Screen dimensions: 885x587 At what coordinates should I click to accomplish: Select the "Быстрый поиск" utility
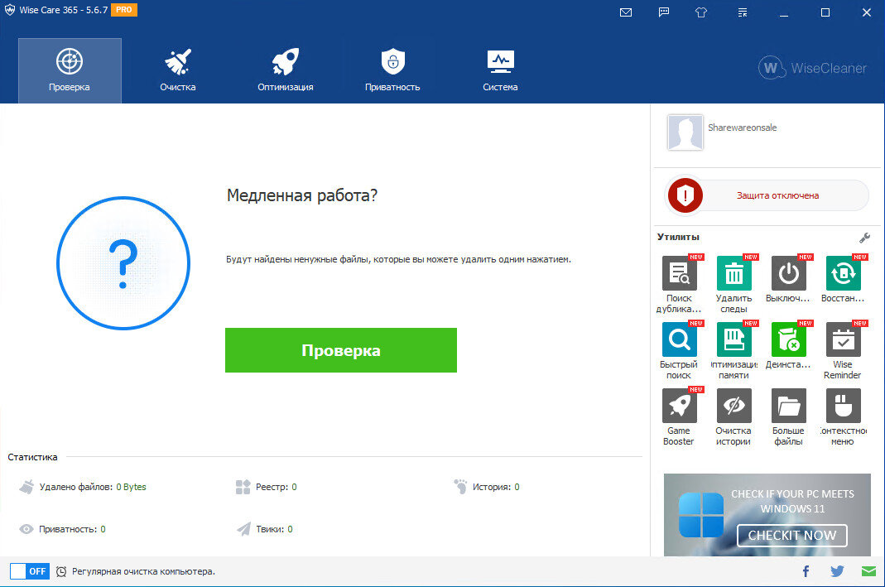coord(679,339)
